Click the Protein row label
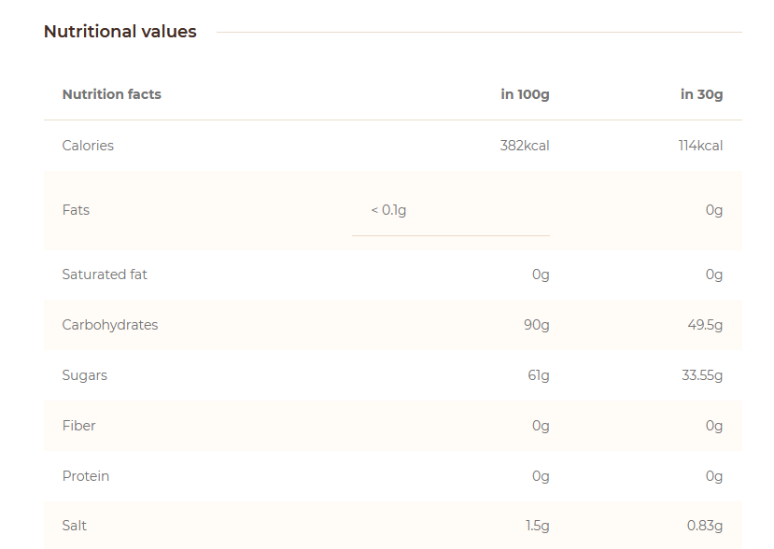 point(85,476)
